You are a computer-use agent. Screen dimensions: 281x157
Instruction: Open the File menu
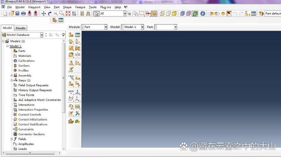point(9,7)
